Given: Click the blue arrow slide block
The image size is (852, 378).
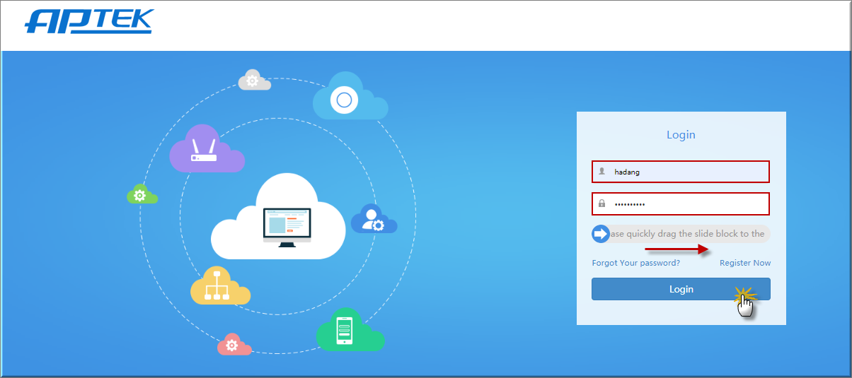Looking at the screenshot, I should coord(601,234).
